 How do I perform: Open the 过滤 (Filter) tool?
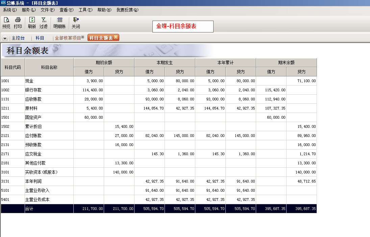[x=44, y=20]
